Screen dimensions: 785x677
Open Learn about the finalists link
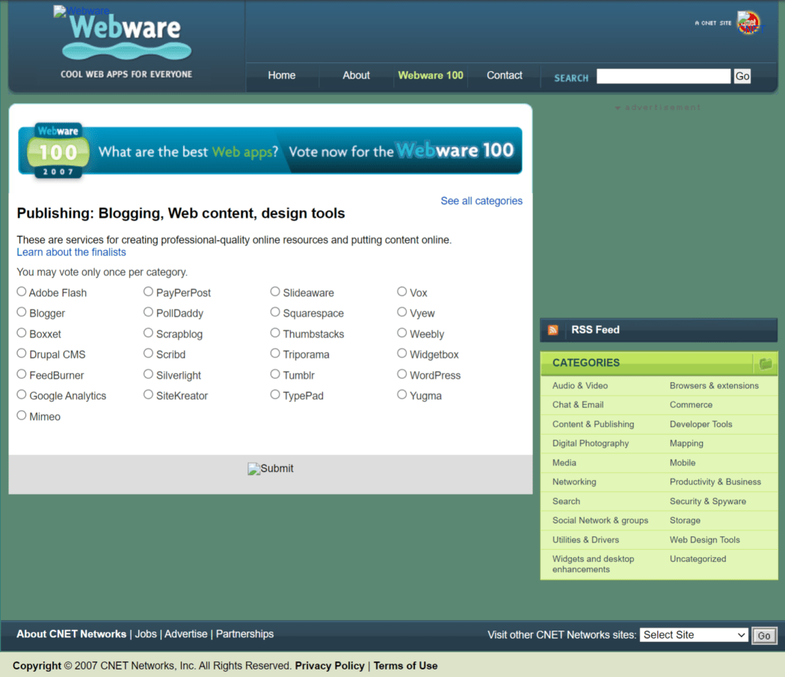[x=71, y=252]
